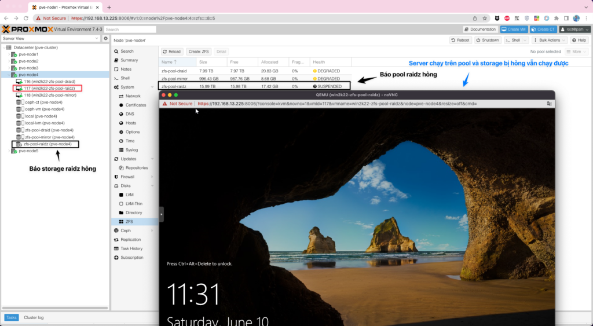Screen dimensions: 593x326
Task: Open the Options page
Action: [x=133, y=132]
